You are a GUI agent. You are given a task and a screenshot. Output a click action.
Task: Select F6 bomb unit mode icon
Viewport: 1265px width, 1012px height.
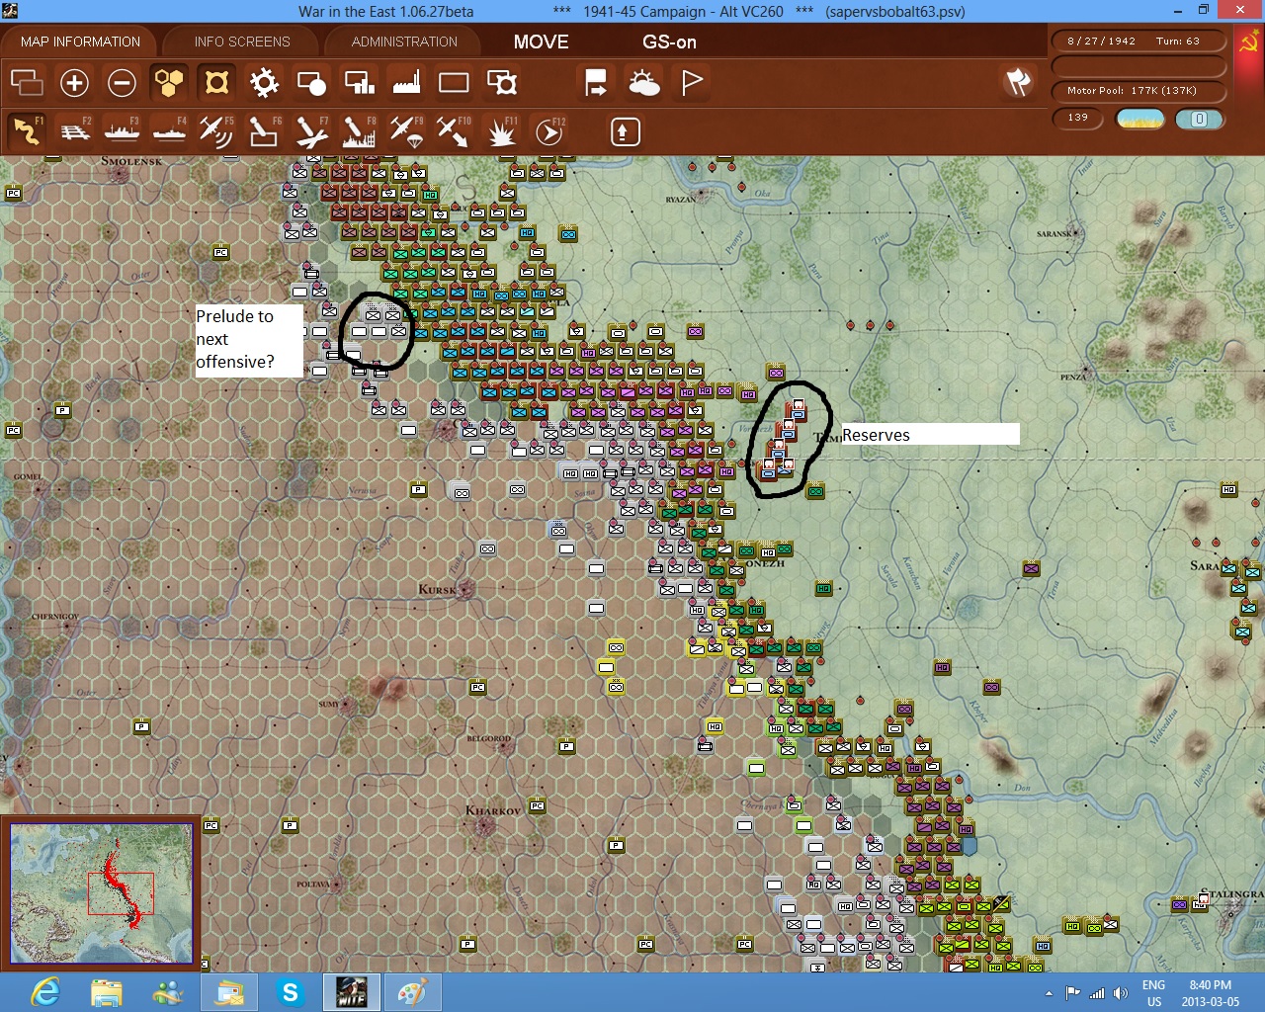[x=264, y=130]
